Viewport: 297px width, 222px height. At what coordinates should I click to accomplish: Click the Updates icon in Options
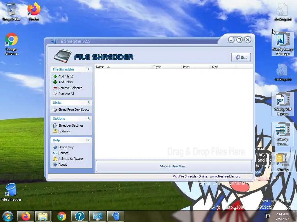click(x=55, y=131)
